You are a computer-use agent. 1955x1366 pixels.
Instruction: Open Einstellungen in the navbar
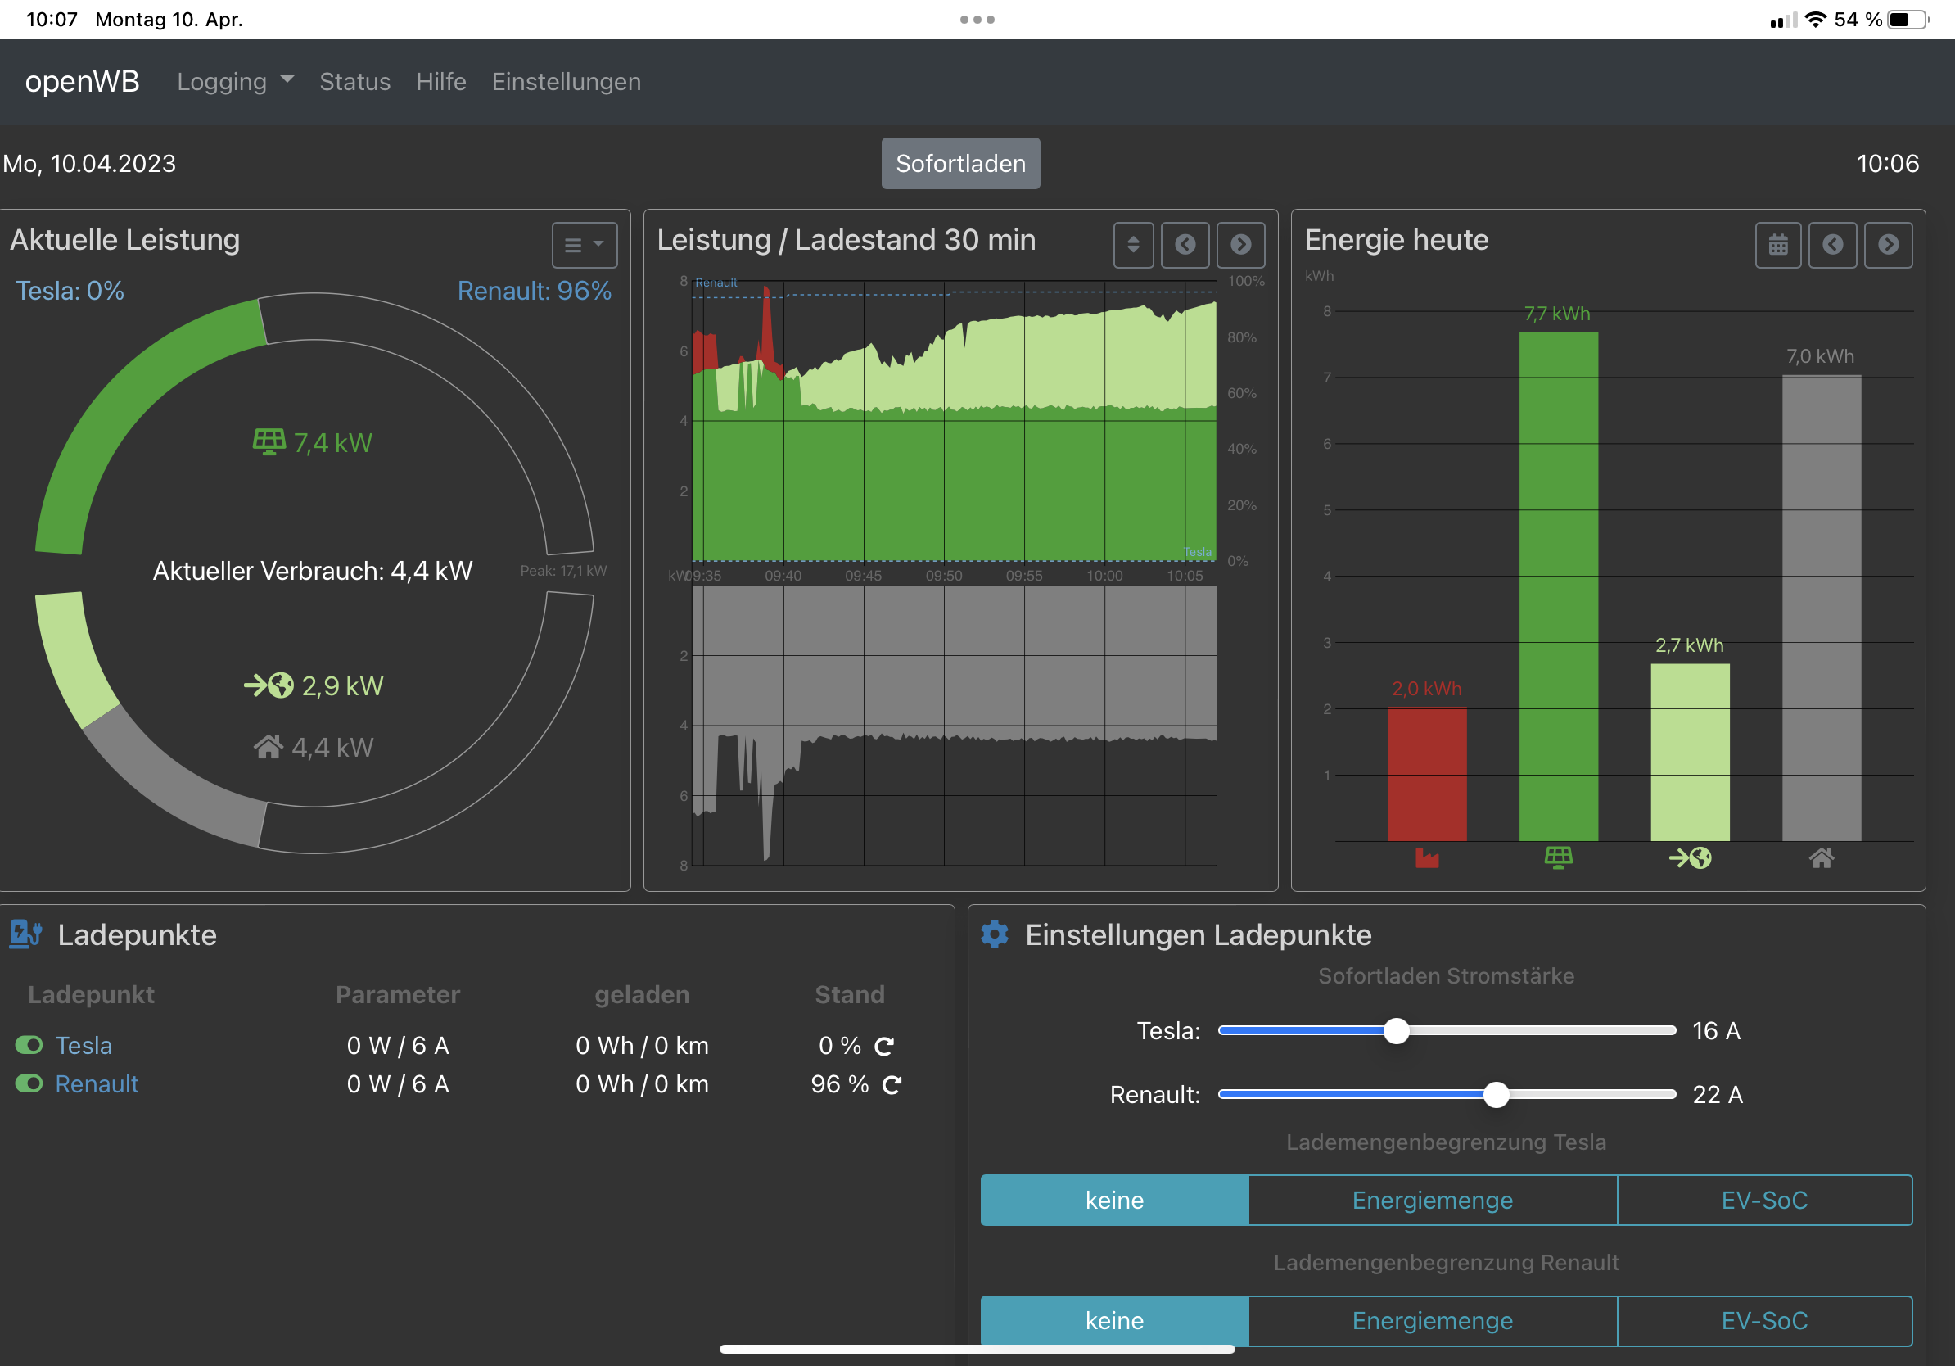click(x=567, y=82)
